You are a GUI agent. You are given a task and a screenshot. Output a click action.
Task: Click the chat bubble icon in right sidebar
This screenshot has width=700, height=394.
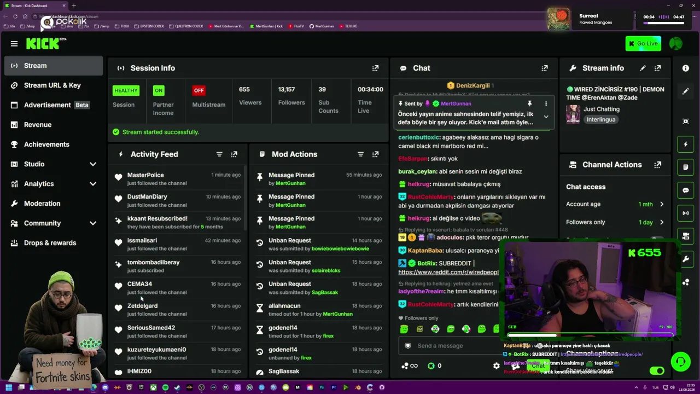click(686, 190)
